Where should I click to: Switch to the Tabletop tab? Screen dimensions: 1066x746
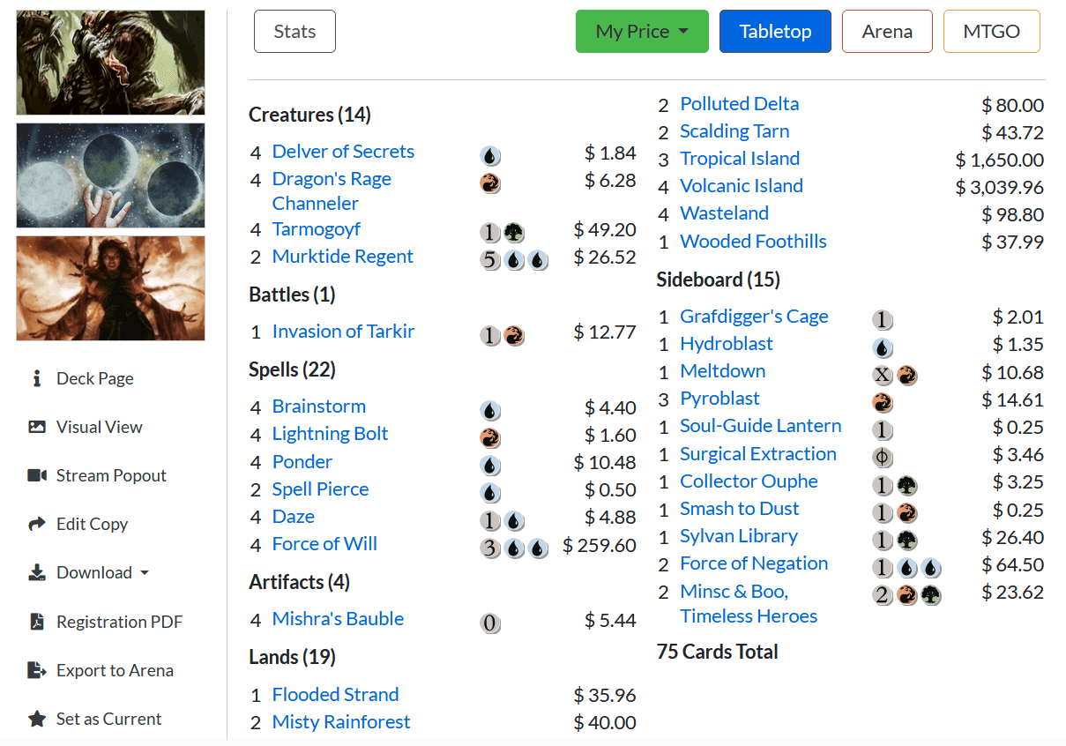[x=775, y=31]
